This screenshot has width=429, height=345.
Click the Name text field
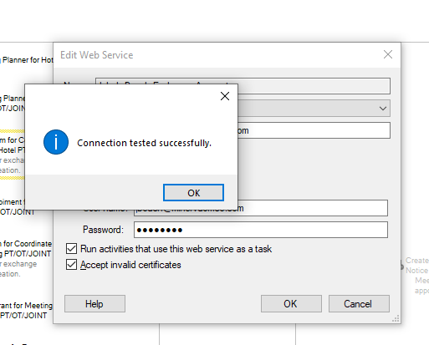[x=314, y=86]
